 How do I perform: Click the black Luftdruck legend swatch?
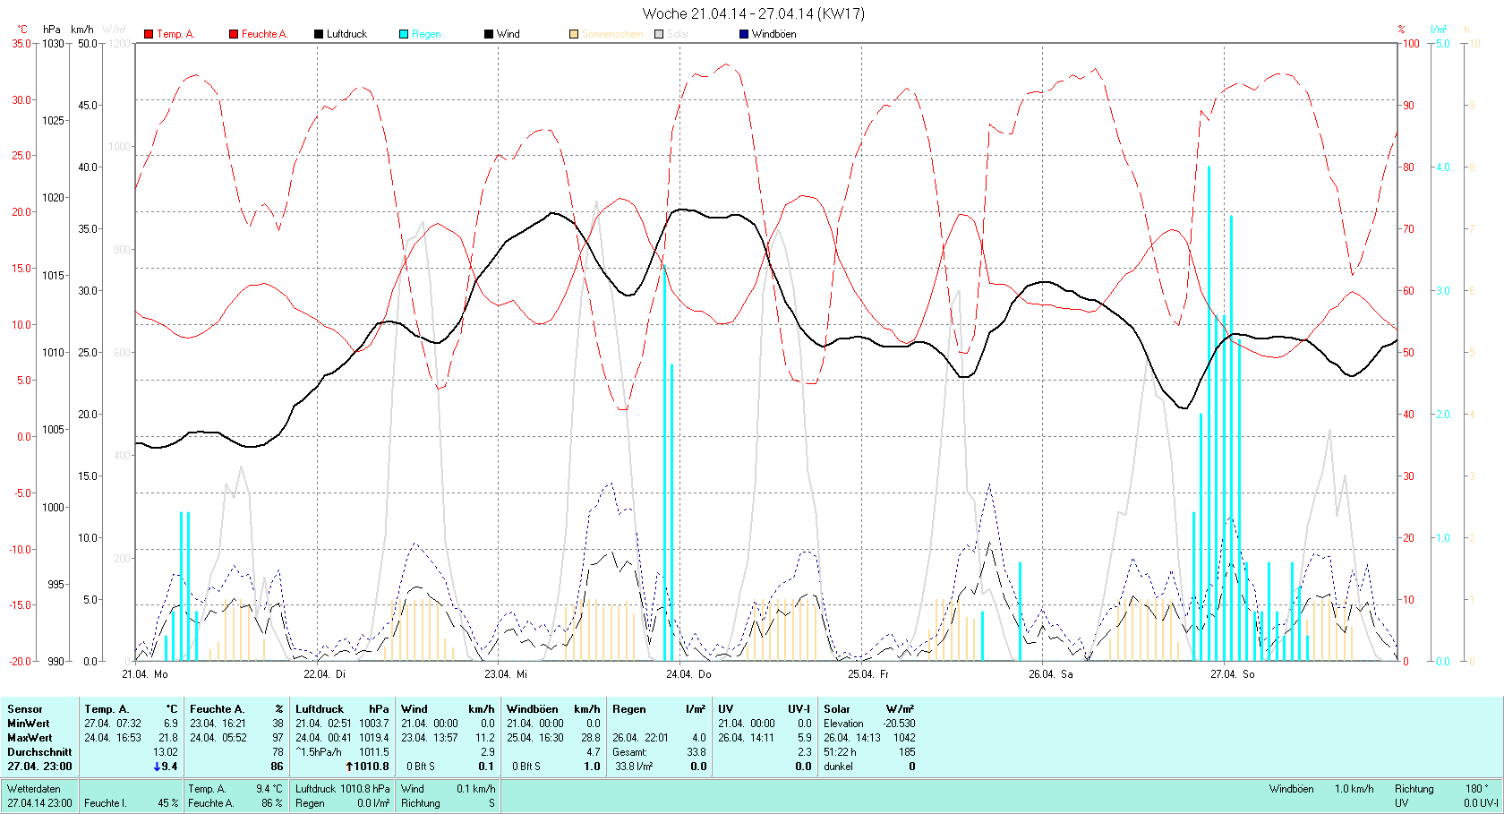tap(319, 34)
